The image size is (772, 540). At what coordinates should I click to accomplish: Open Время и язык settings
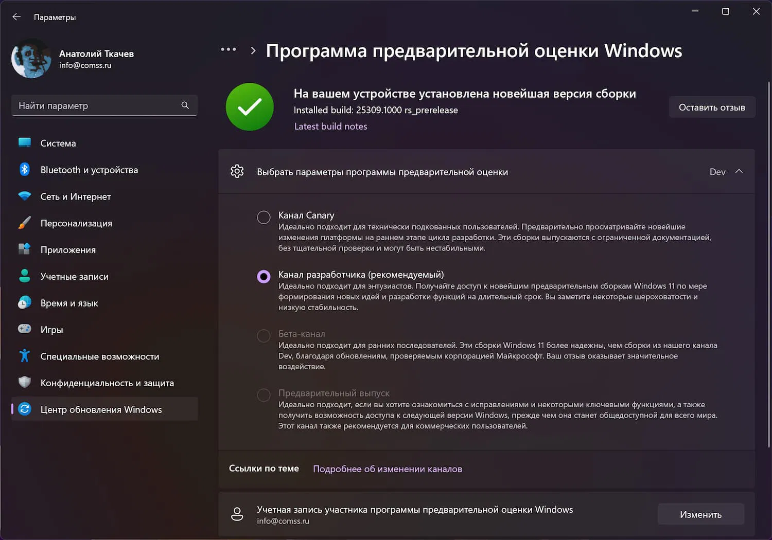[x=104, y=303]
